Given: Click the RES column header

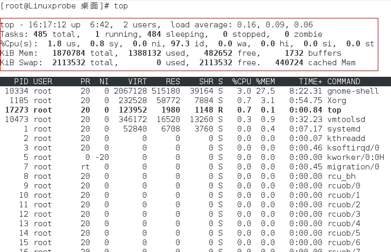Looking at the screenshot, I should [173, 82].
